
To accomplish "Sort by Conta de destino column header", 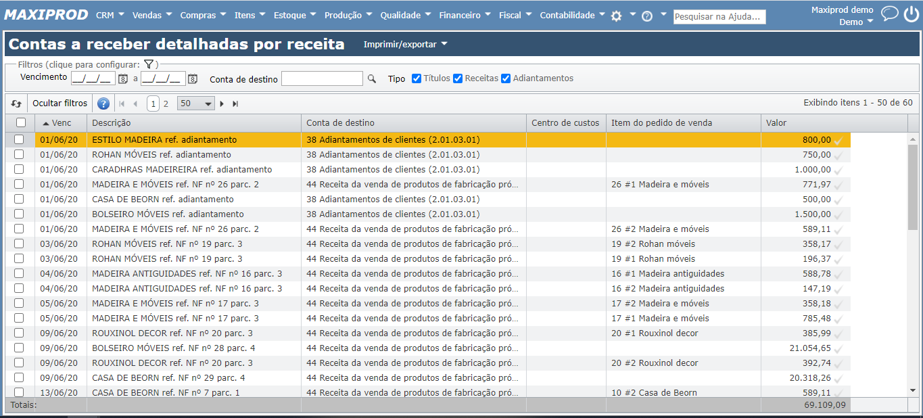I will pyautogui.click(x=414, y=122).
